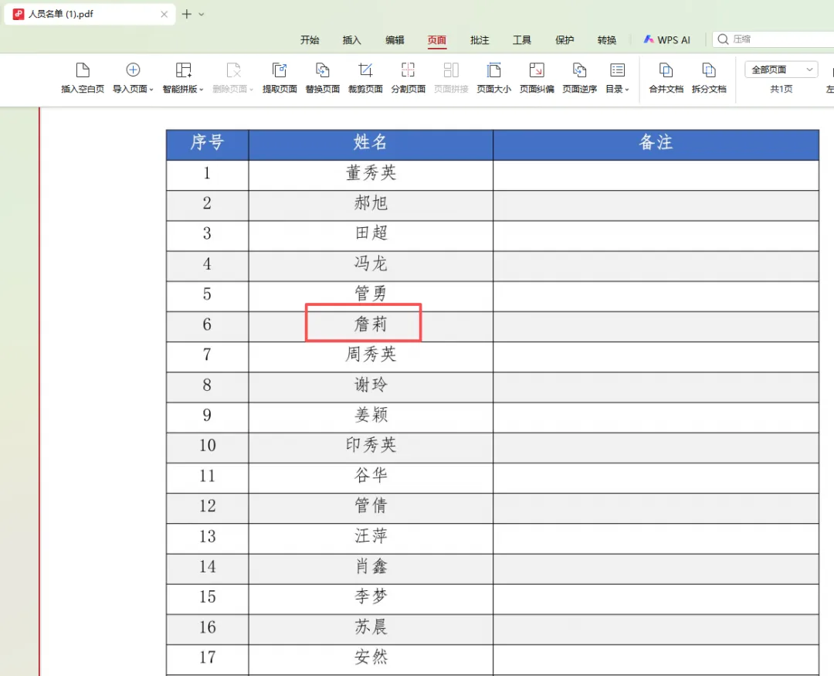Click the name 苏晨
This screenshot has width=834, height=676.
click(x=371, y=627)
